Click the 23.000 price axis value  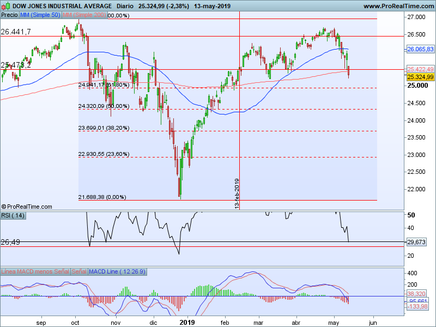(x=416, y=155)
